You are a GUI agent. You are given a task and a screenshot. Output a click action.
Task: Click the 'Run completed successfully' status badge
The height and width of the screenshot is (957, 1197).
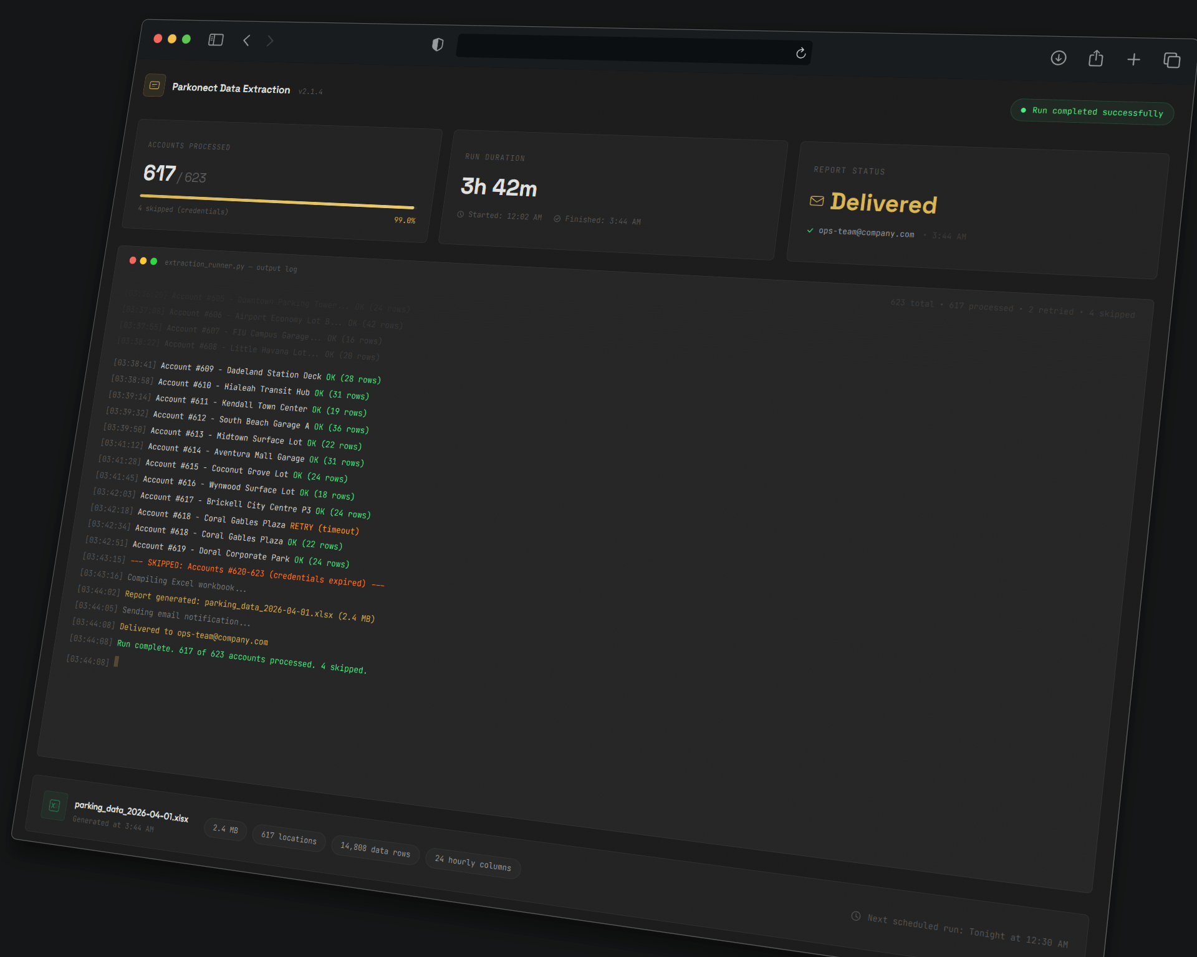(1092, 112)
